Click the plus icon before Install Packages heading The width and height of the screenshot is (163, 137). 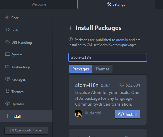(x=70, y=28)
